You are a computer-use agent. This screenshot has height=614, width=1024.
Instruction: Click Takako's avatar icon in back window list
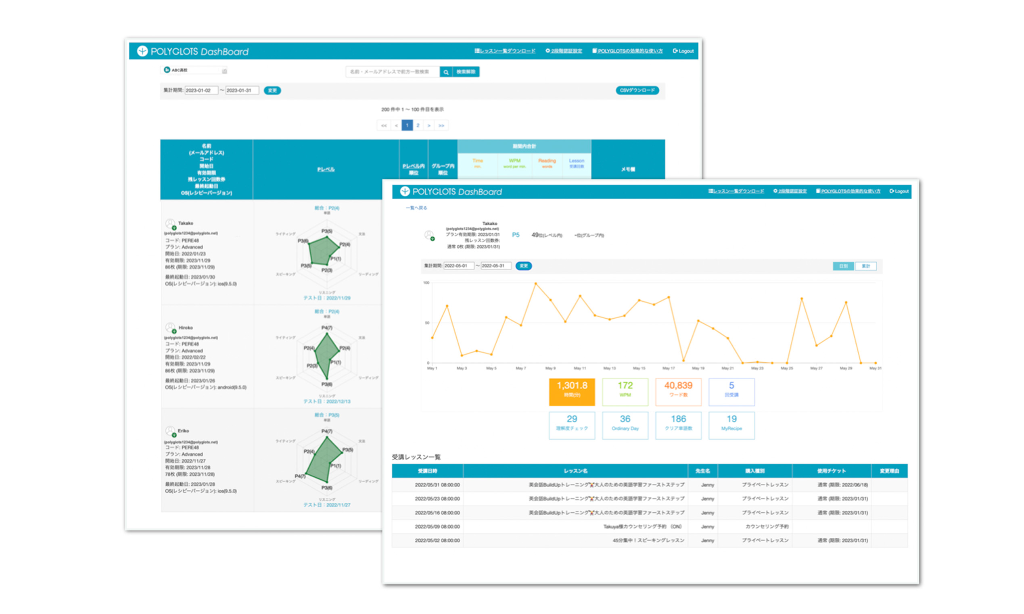170,224
